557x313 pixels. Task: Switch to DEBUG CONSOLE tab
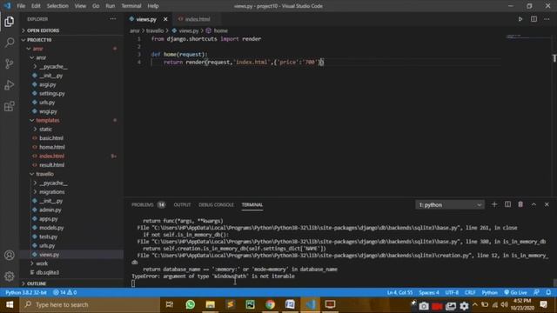click(x=216, y=205)
